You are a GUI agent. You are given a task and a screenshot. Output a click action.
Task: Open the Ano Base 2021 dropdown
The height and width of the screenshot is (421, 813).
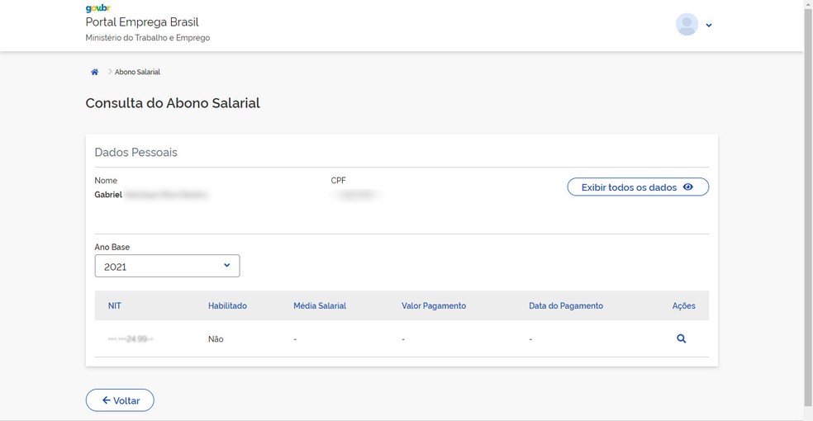click(x=167, y=266)
